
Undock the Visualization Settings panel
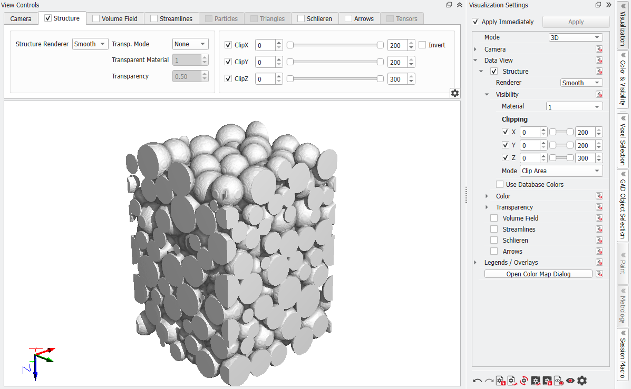598,5
